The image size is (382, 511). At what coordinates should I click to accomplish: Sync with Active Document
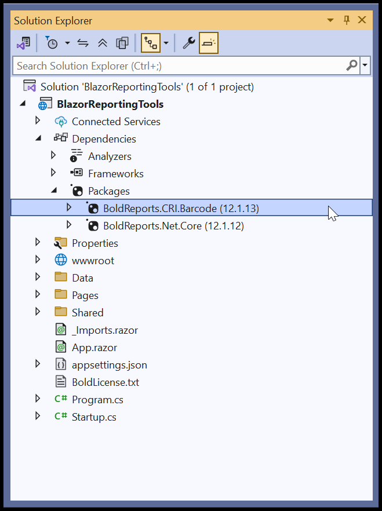tap(83, 43)
